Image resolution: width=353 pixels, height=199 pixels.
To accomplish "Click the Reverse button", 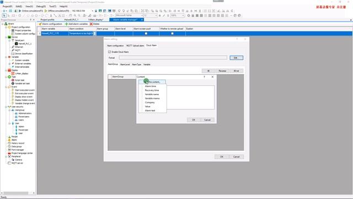I will [222, 71].
